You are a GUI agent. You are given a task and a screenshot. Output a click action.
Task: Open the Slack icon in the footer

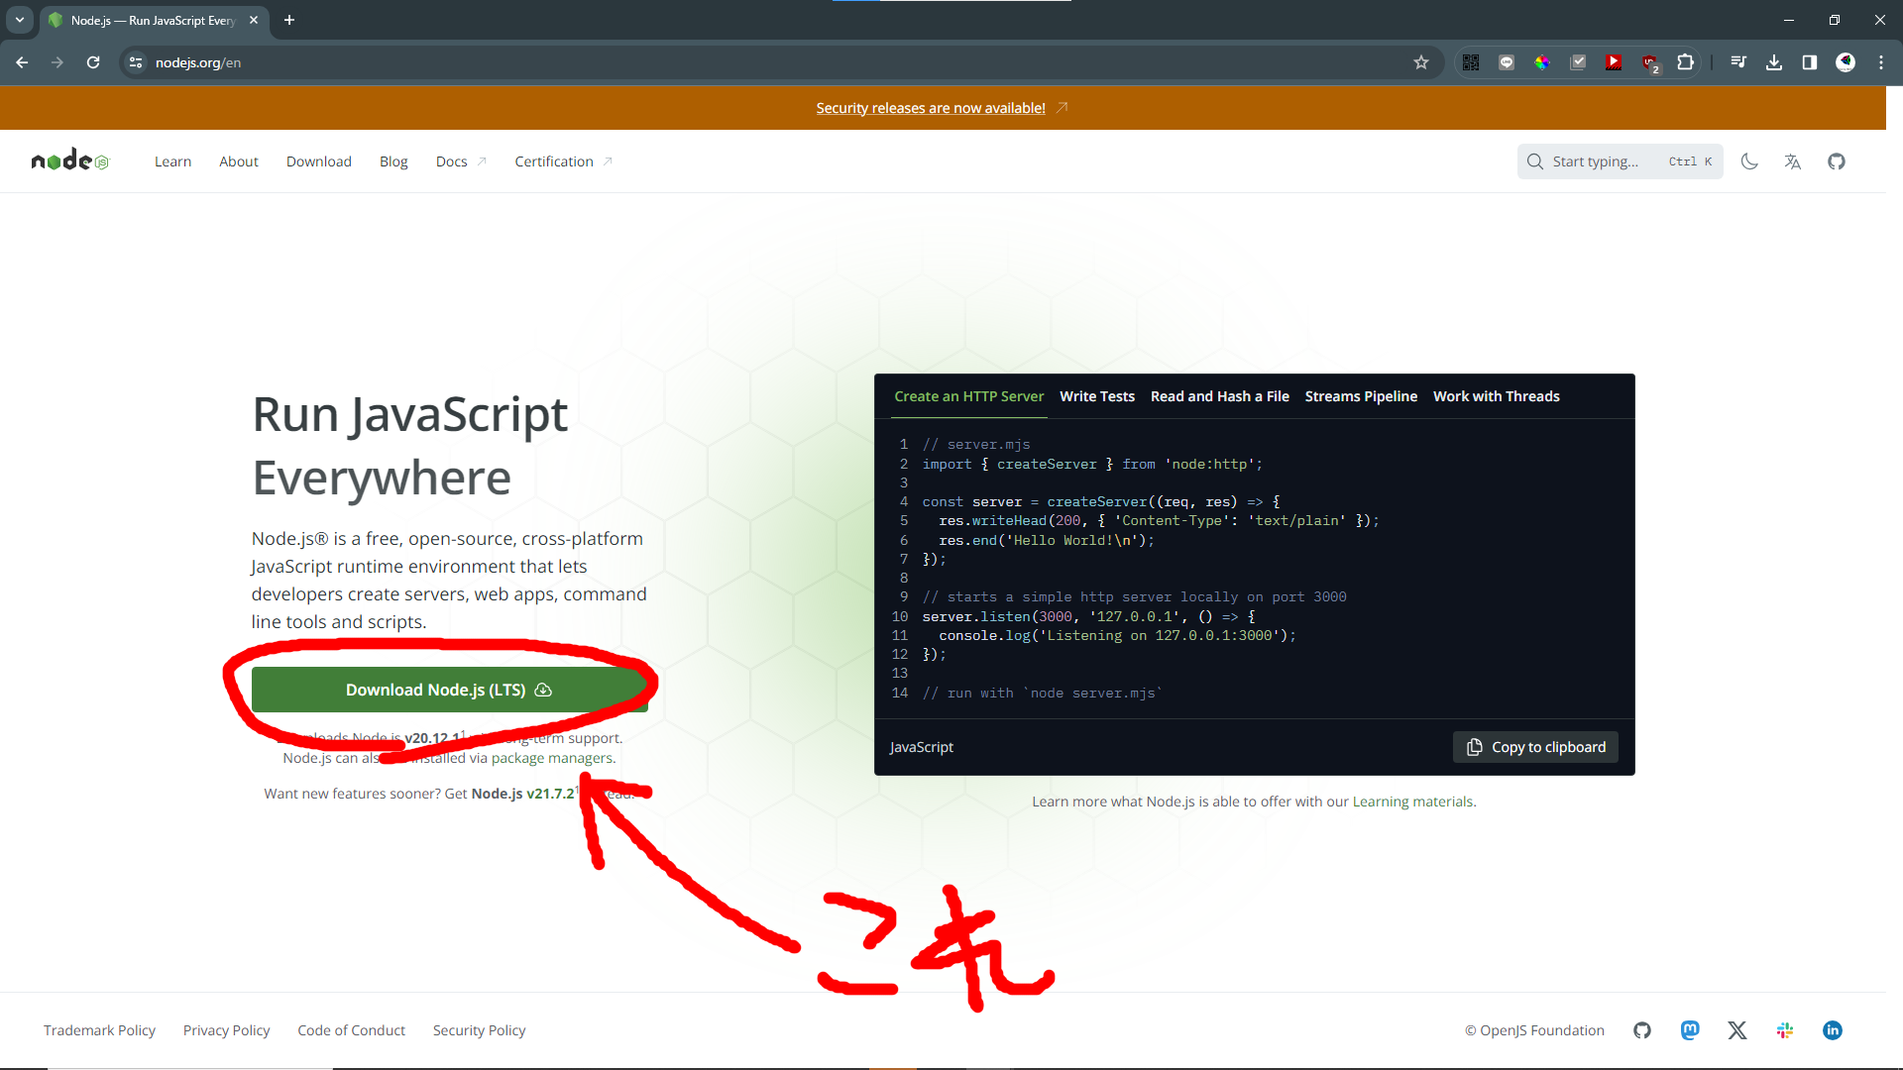point(1785,1030)
